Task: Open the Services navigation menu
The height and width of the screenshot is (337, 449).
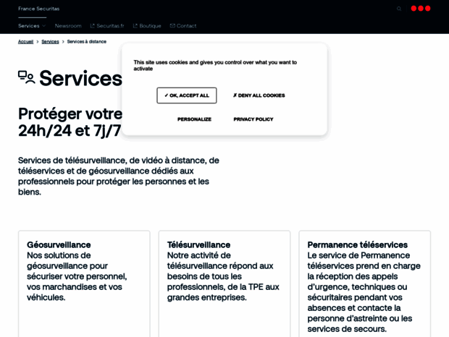Action: [x=29, y=26]
